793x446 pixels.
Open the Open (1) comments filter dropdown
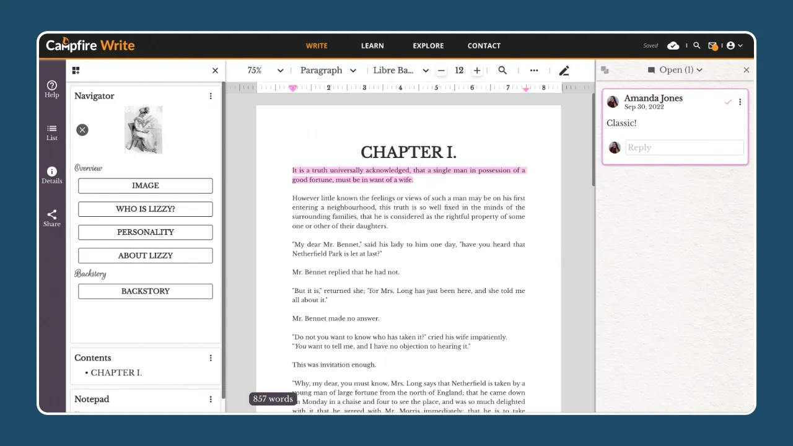[675, 69]
